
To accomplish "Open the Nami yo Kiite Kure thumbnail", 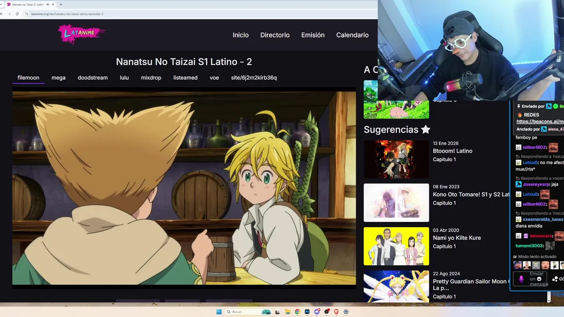I will 396,246.
